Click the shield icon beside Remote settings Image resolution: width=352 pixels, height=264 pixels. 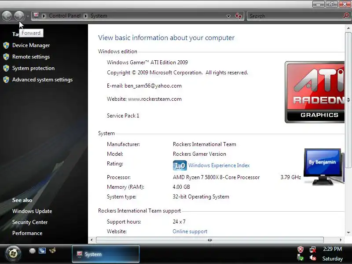click(x=6, y=57)
